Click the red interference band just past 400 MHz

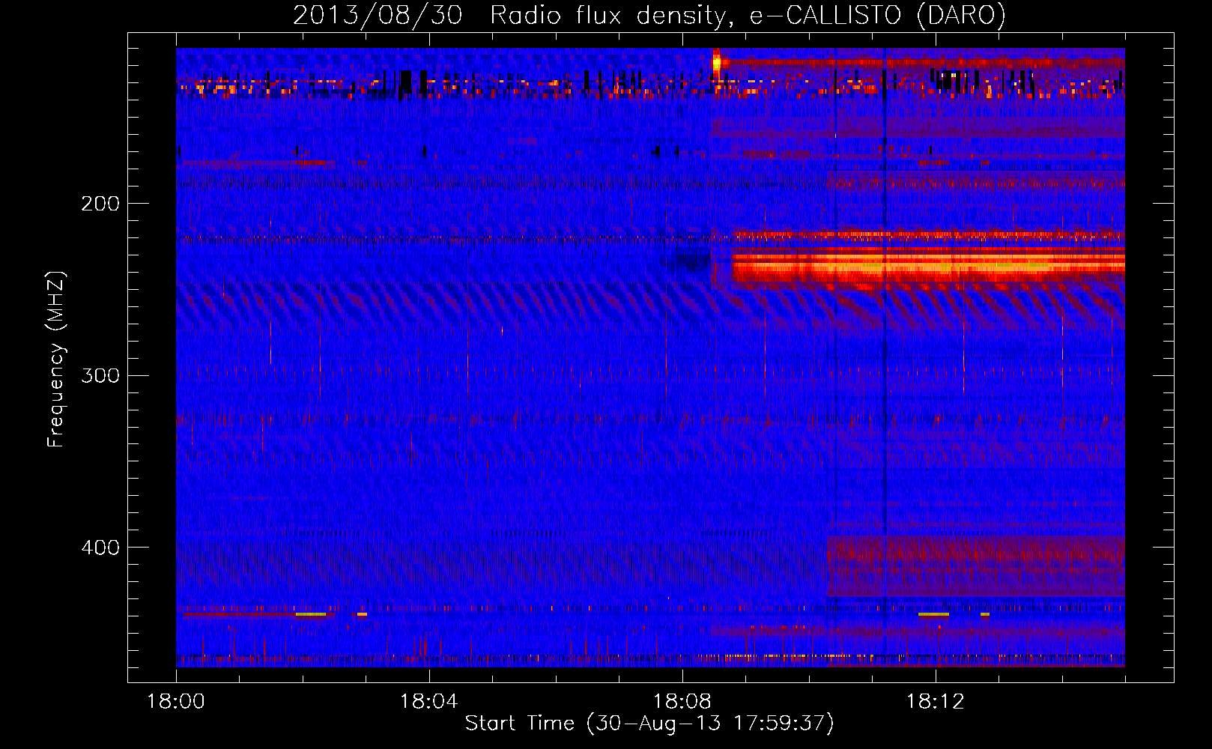(x=975, y=565)
